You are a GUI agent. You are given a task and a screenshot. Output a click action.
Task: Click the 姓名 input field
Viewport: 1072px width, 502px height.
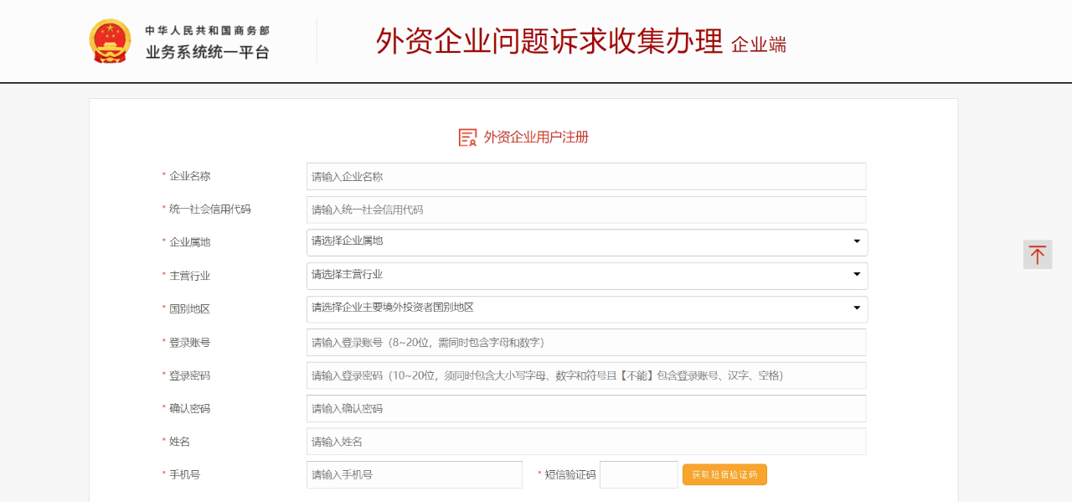[x=586, y=442]
